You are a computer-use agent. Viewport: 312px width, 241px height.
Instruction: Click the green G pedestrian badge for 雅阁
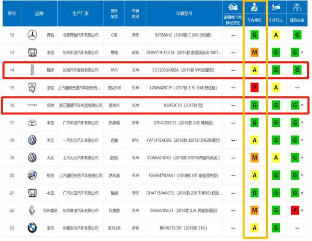coord(276,193)
